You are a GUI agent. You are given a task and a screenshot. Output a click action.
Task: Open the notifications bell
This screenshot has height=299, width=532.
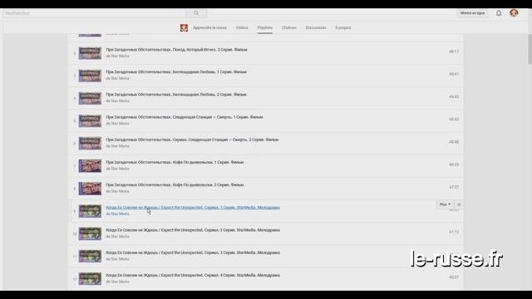pyautogui.click(x=499, y=13)
